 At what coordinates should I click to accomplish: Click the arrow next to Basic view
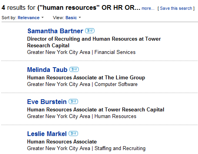(x=80, y=17)
